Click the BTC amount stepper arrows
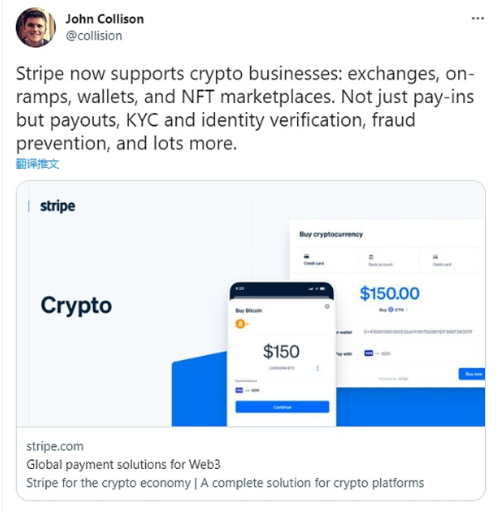 coord(318,367)
